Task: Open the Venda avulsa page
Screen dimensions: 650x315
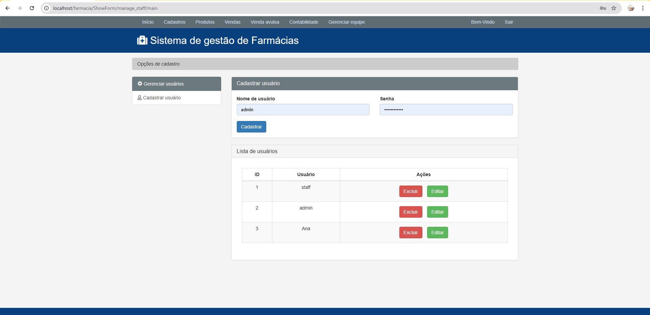Action: pyautogui.click(x=265, y=22)
